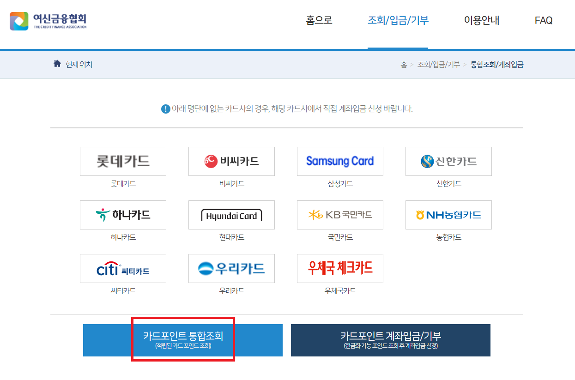Click the 비씨카드 caption text
The width and height of the screenshot is (575, 380).
click(x=232, y=184)
